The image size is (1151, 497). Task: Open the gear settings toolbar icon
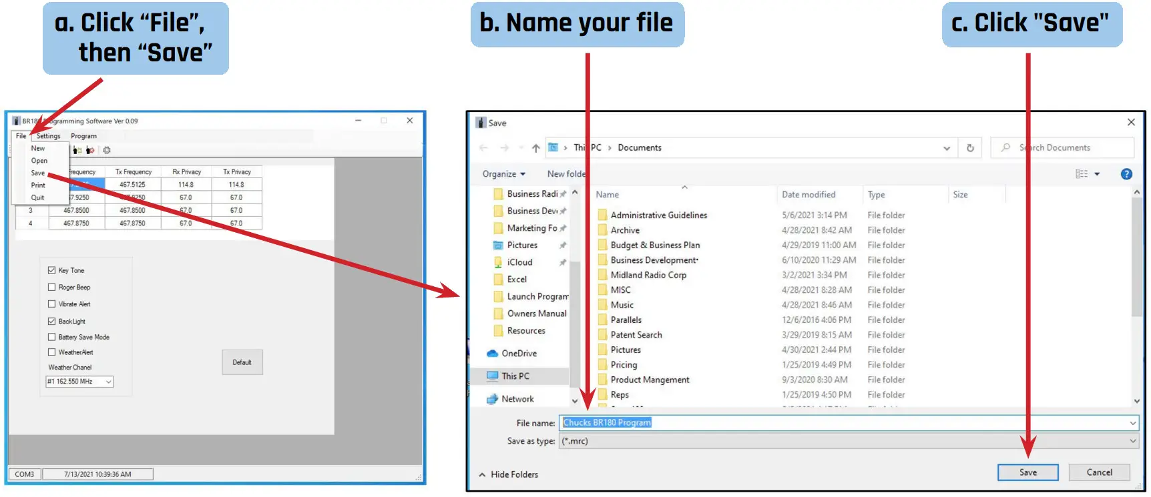pyautogui.click(x=107, y=151)
